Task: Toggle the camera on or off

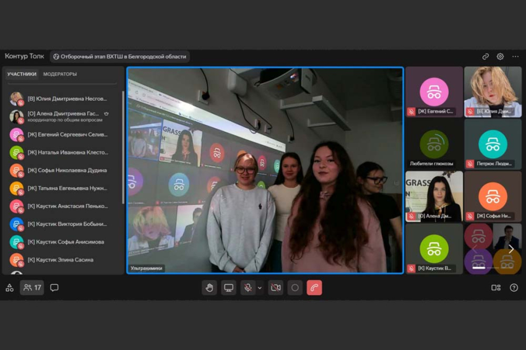Action: tap(275, 288)
